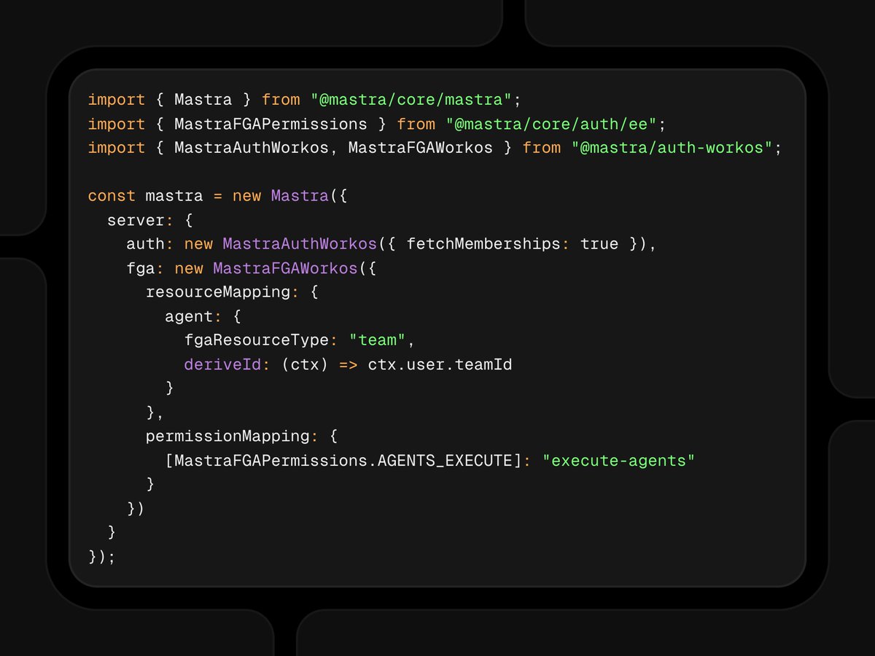Viewport: 875px width, 656px height.
Task: Click AGENTS_EXECUTE in the bracketed key
Action: (445, 461)
